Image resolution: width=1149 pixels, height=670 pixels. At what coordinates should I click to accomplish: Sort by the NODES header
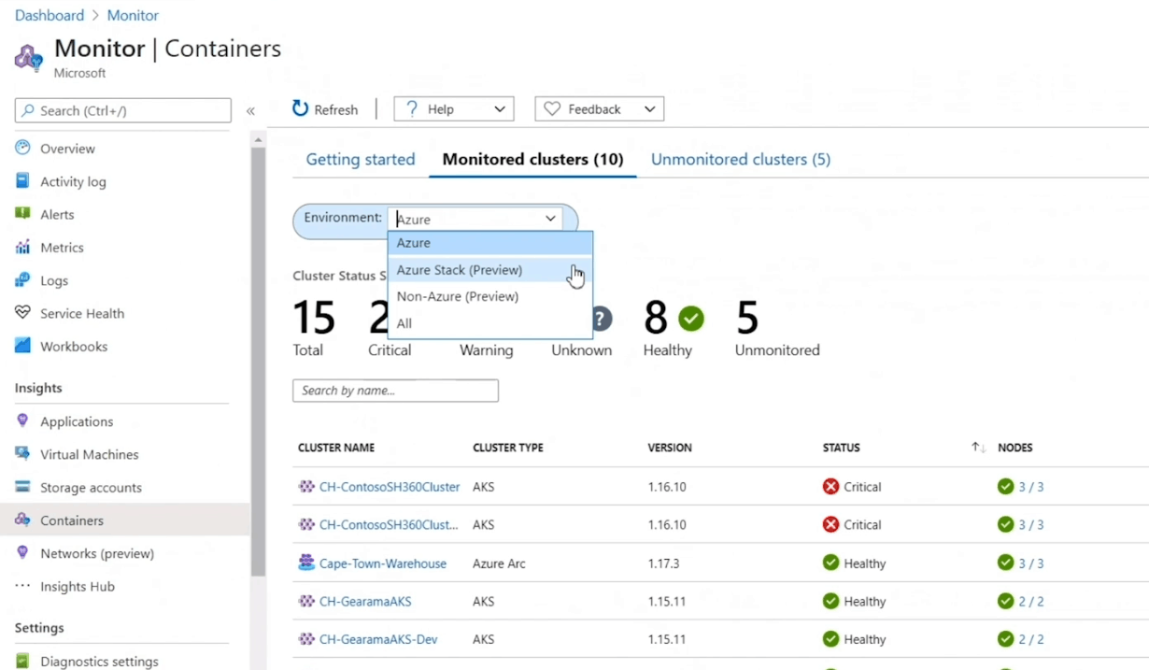tap(1015, 448)
